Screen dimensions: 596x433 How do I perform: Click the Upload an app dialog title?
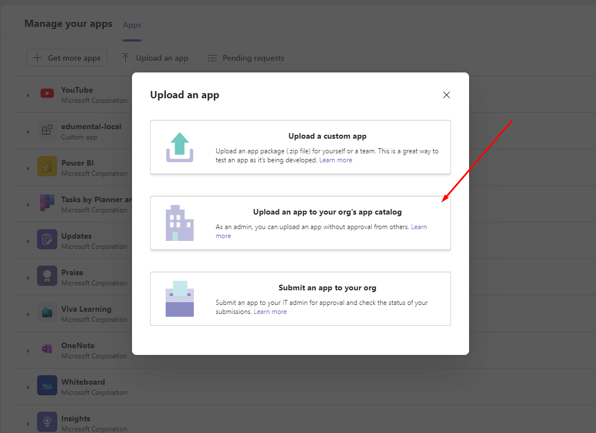[x=185, y=95]
